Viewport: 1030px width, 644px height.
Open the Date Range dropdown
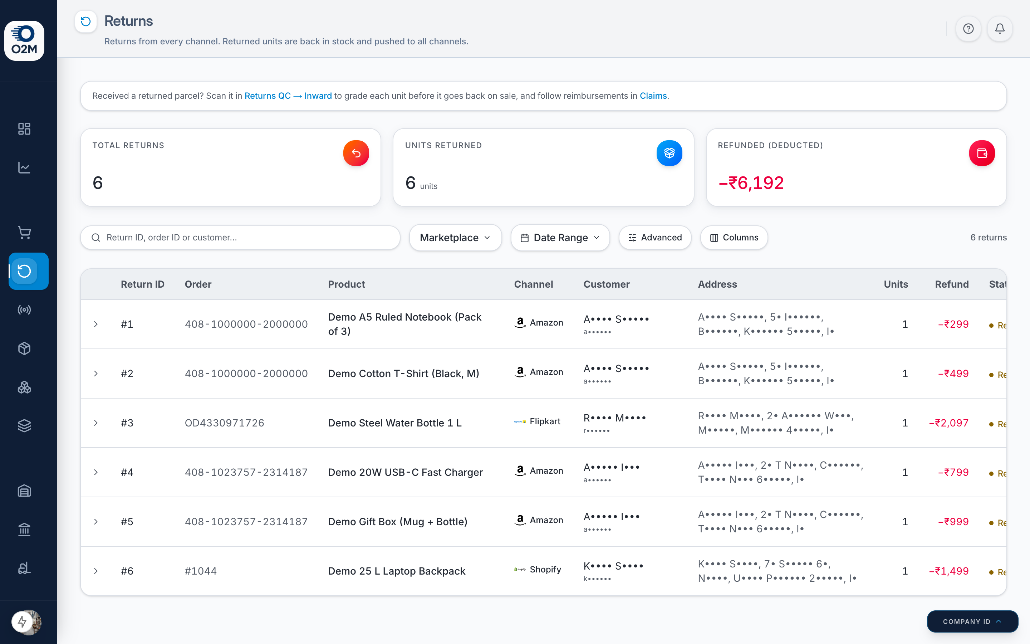click(560, 238)
